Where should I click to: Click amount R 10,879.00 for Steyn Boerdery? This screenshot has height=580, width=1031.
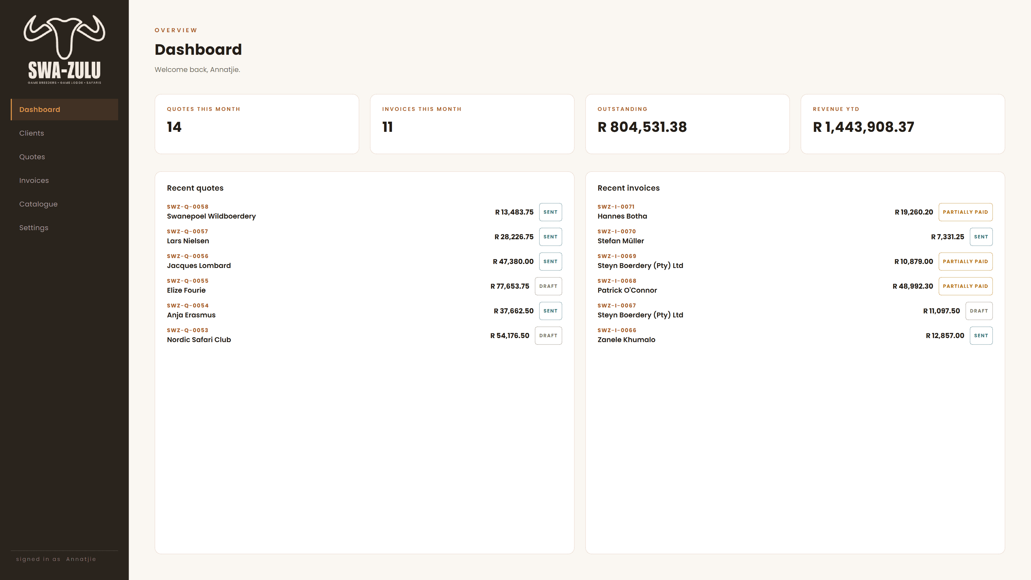(x=914, y=261)
